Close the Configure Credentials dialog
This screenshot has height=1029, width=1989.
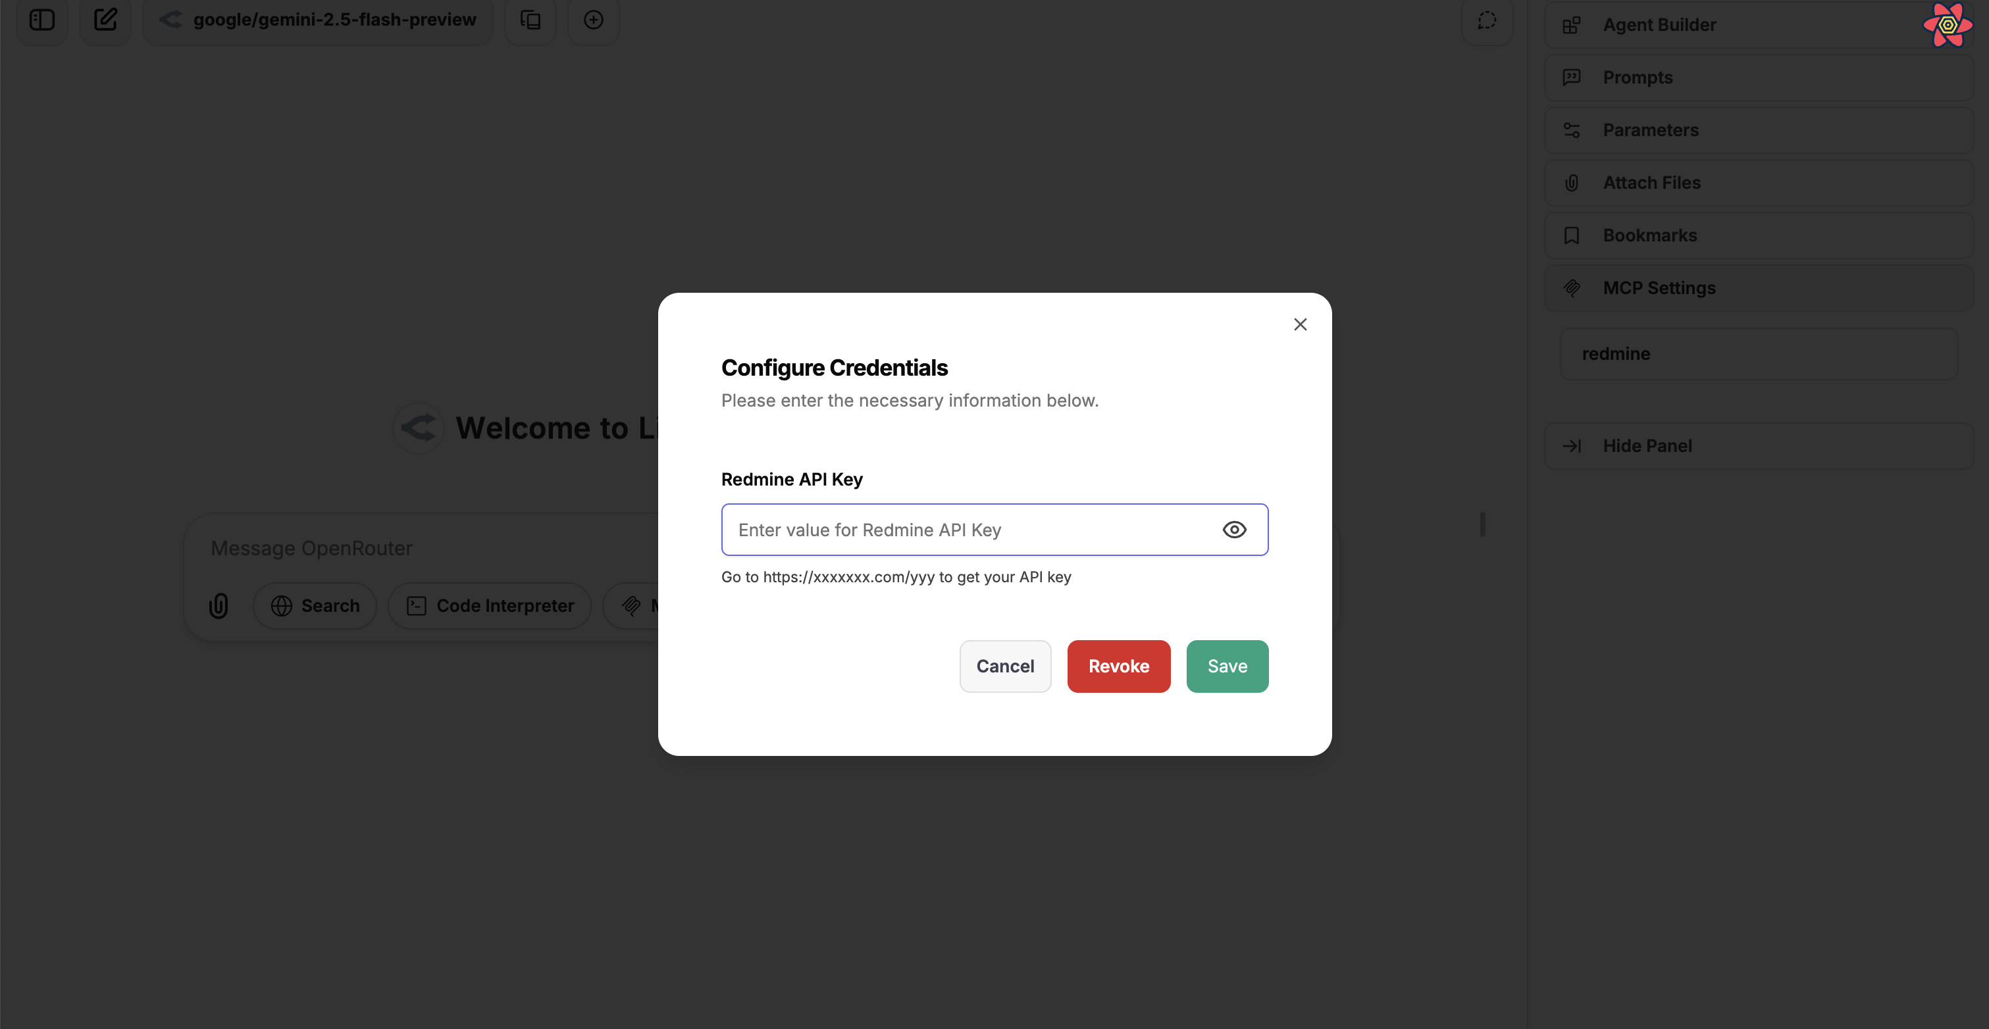[1301, 324]
